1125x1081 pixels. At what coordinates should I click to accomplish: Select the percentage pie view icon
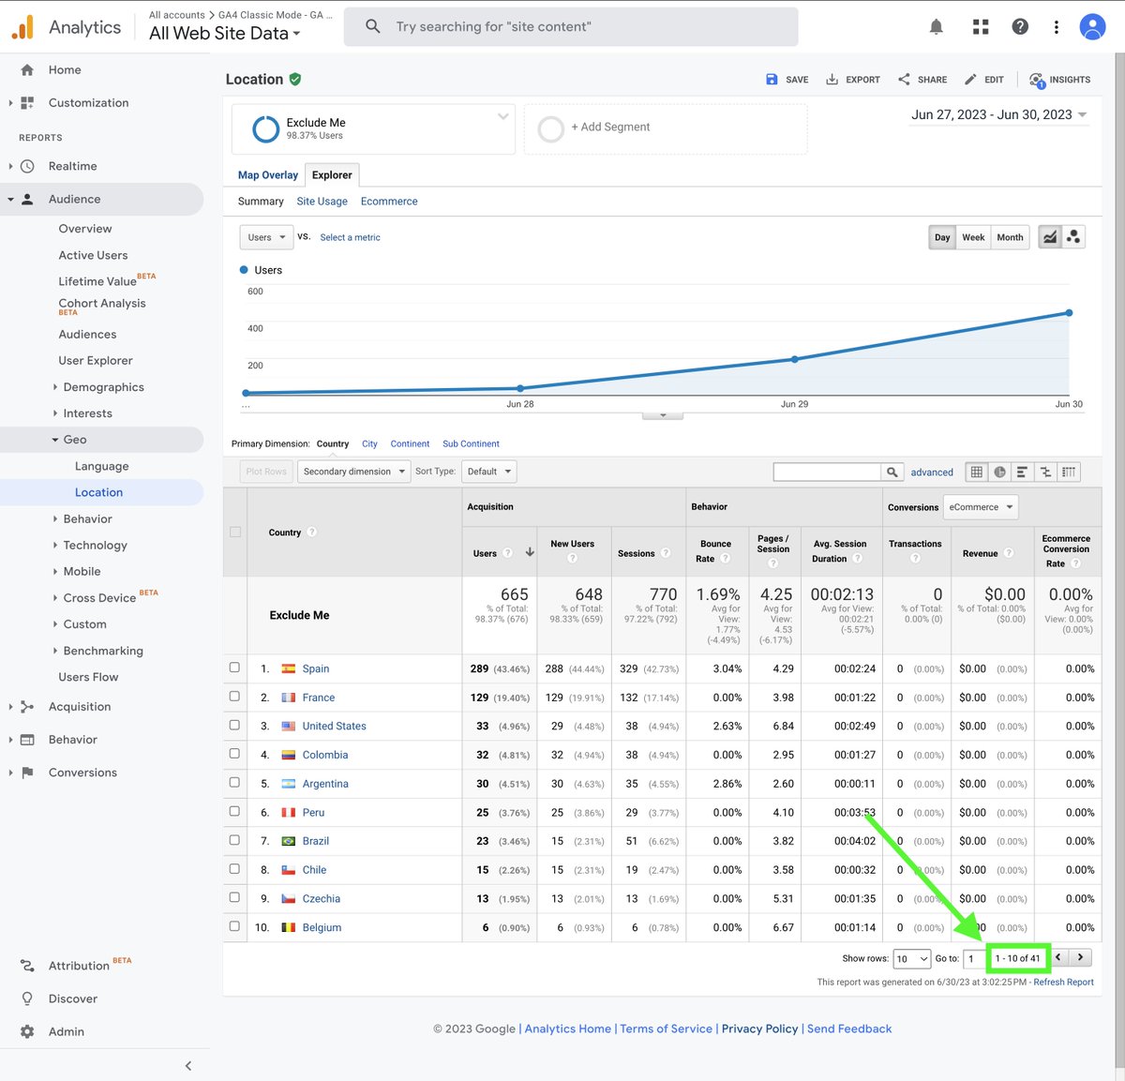point(999,472)
